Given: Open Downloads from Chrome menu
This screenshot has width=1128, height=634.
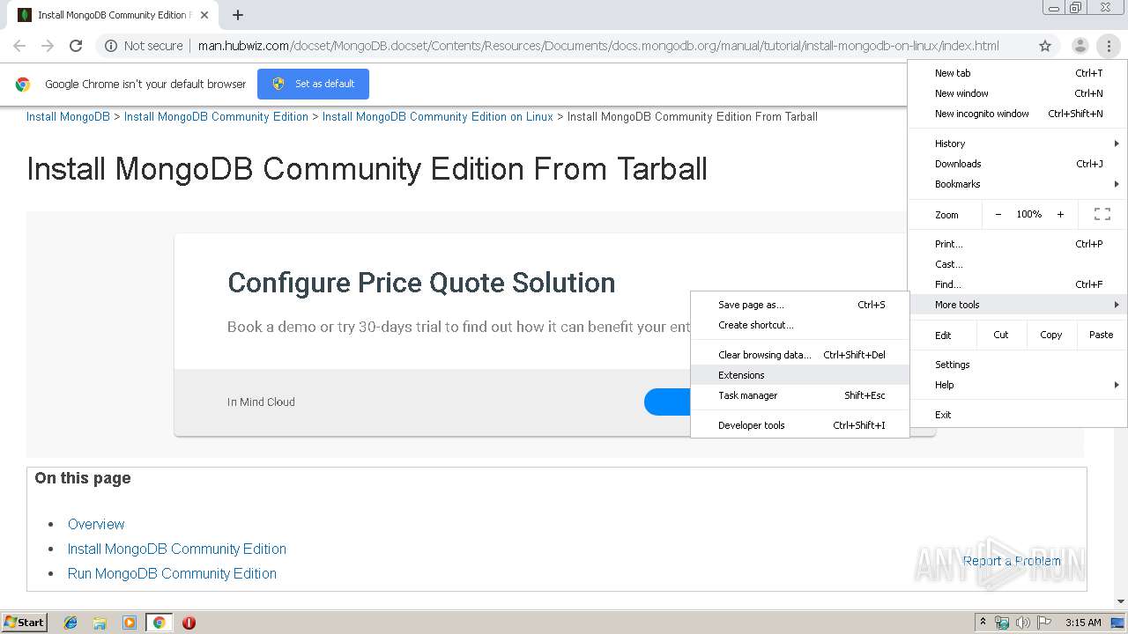Looking at the screenshot, I should click(1018, 164).
